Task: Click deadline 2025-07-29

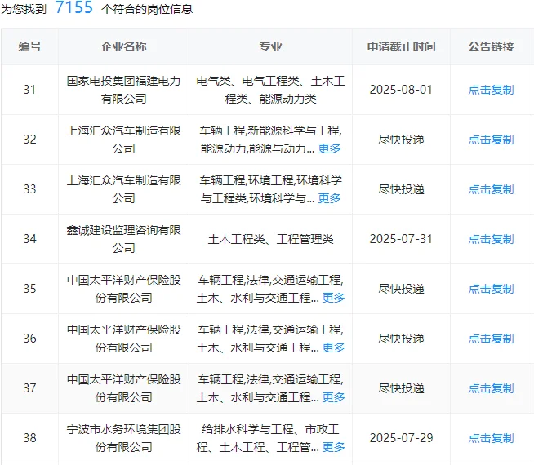Action: (401, 438)
